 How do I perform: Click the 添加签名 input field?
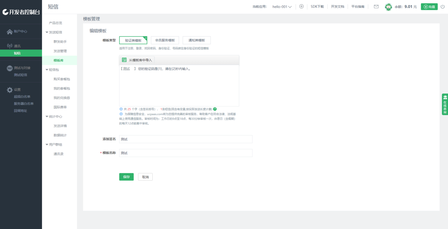tap(185, 139)
